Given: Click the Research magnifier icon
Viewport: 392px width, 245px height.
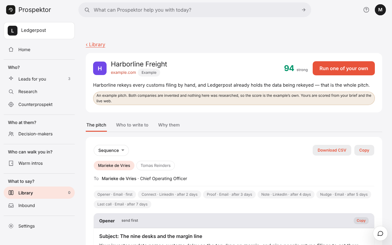Looking at the screenshot, I should pos(11,92).
